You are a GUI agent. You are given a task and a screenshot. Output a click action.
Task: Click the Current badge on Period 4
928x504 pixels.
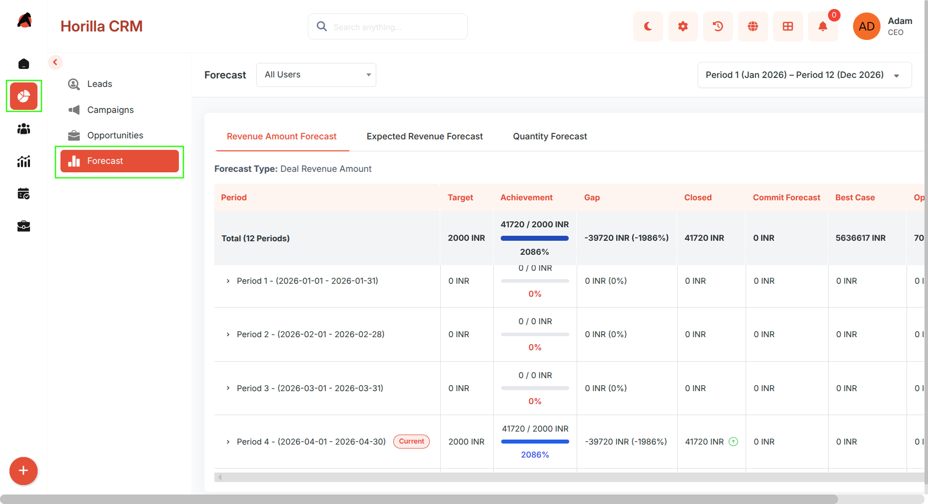click(411, 442)
